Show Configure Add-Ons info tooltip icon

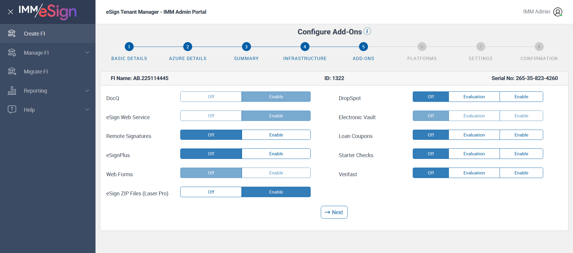coord(367,31)
